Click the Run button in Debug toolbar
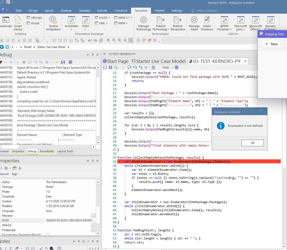Screen dimensions: 287x250 tap(18, 62)
